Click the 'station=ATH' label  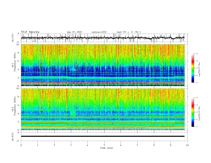click(x=99, y=32)
